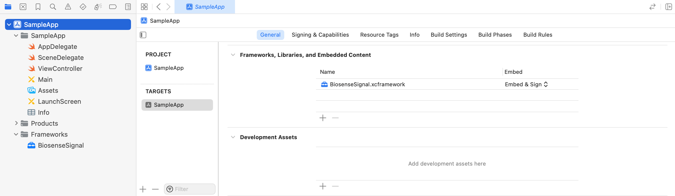675x196 pixels.
Task: Toggle the project and targets list sidebar
Action: pyautogui.click(x=143, y=35)
